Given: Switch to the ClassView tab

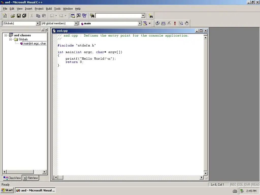Looking at the screenshot, I should point(12,178).
